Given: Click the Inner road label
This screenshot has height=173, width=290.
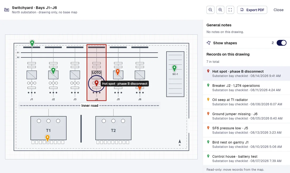Looking at the screenshot, I should coord(90,105).
